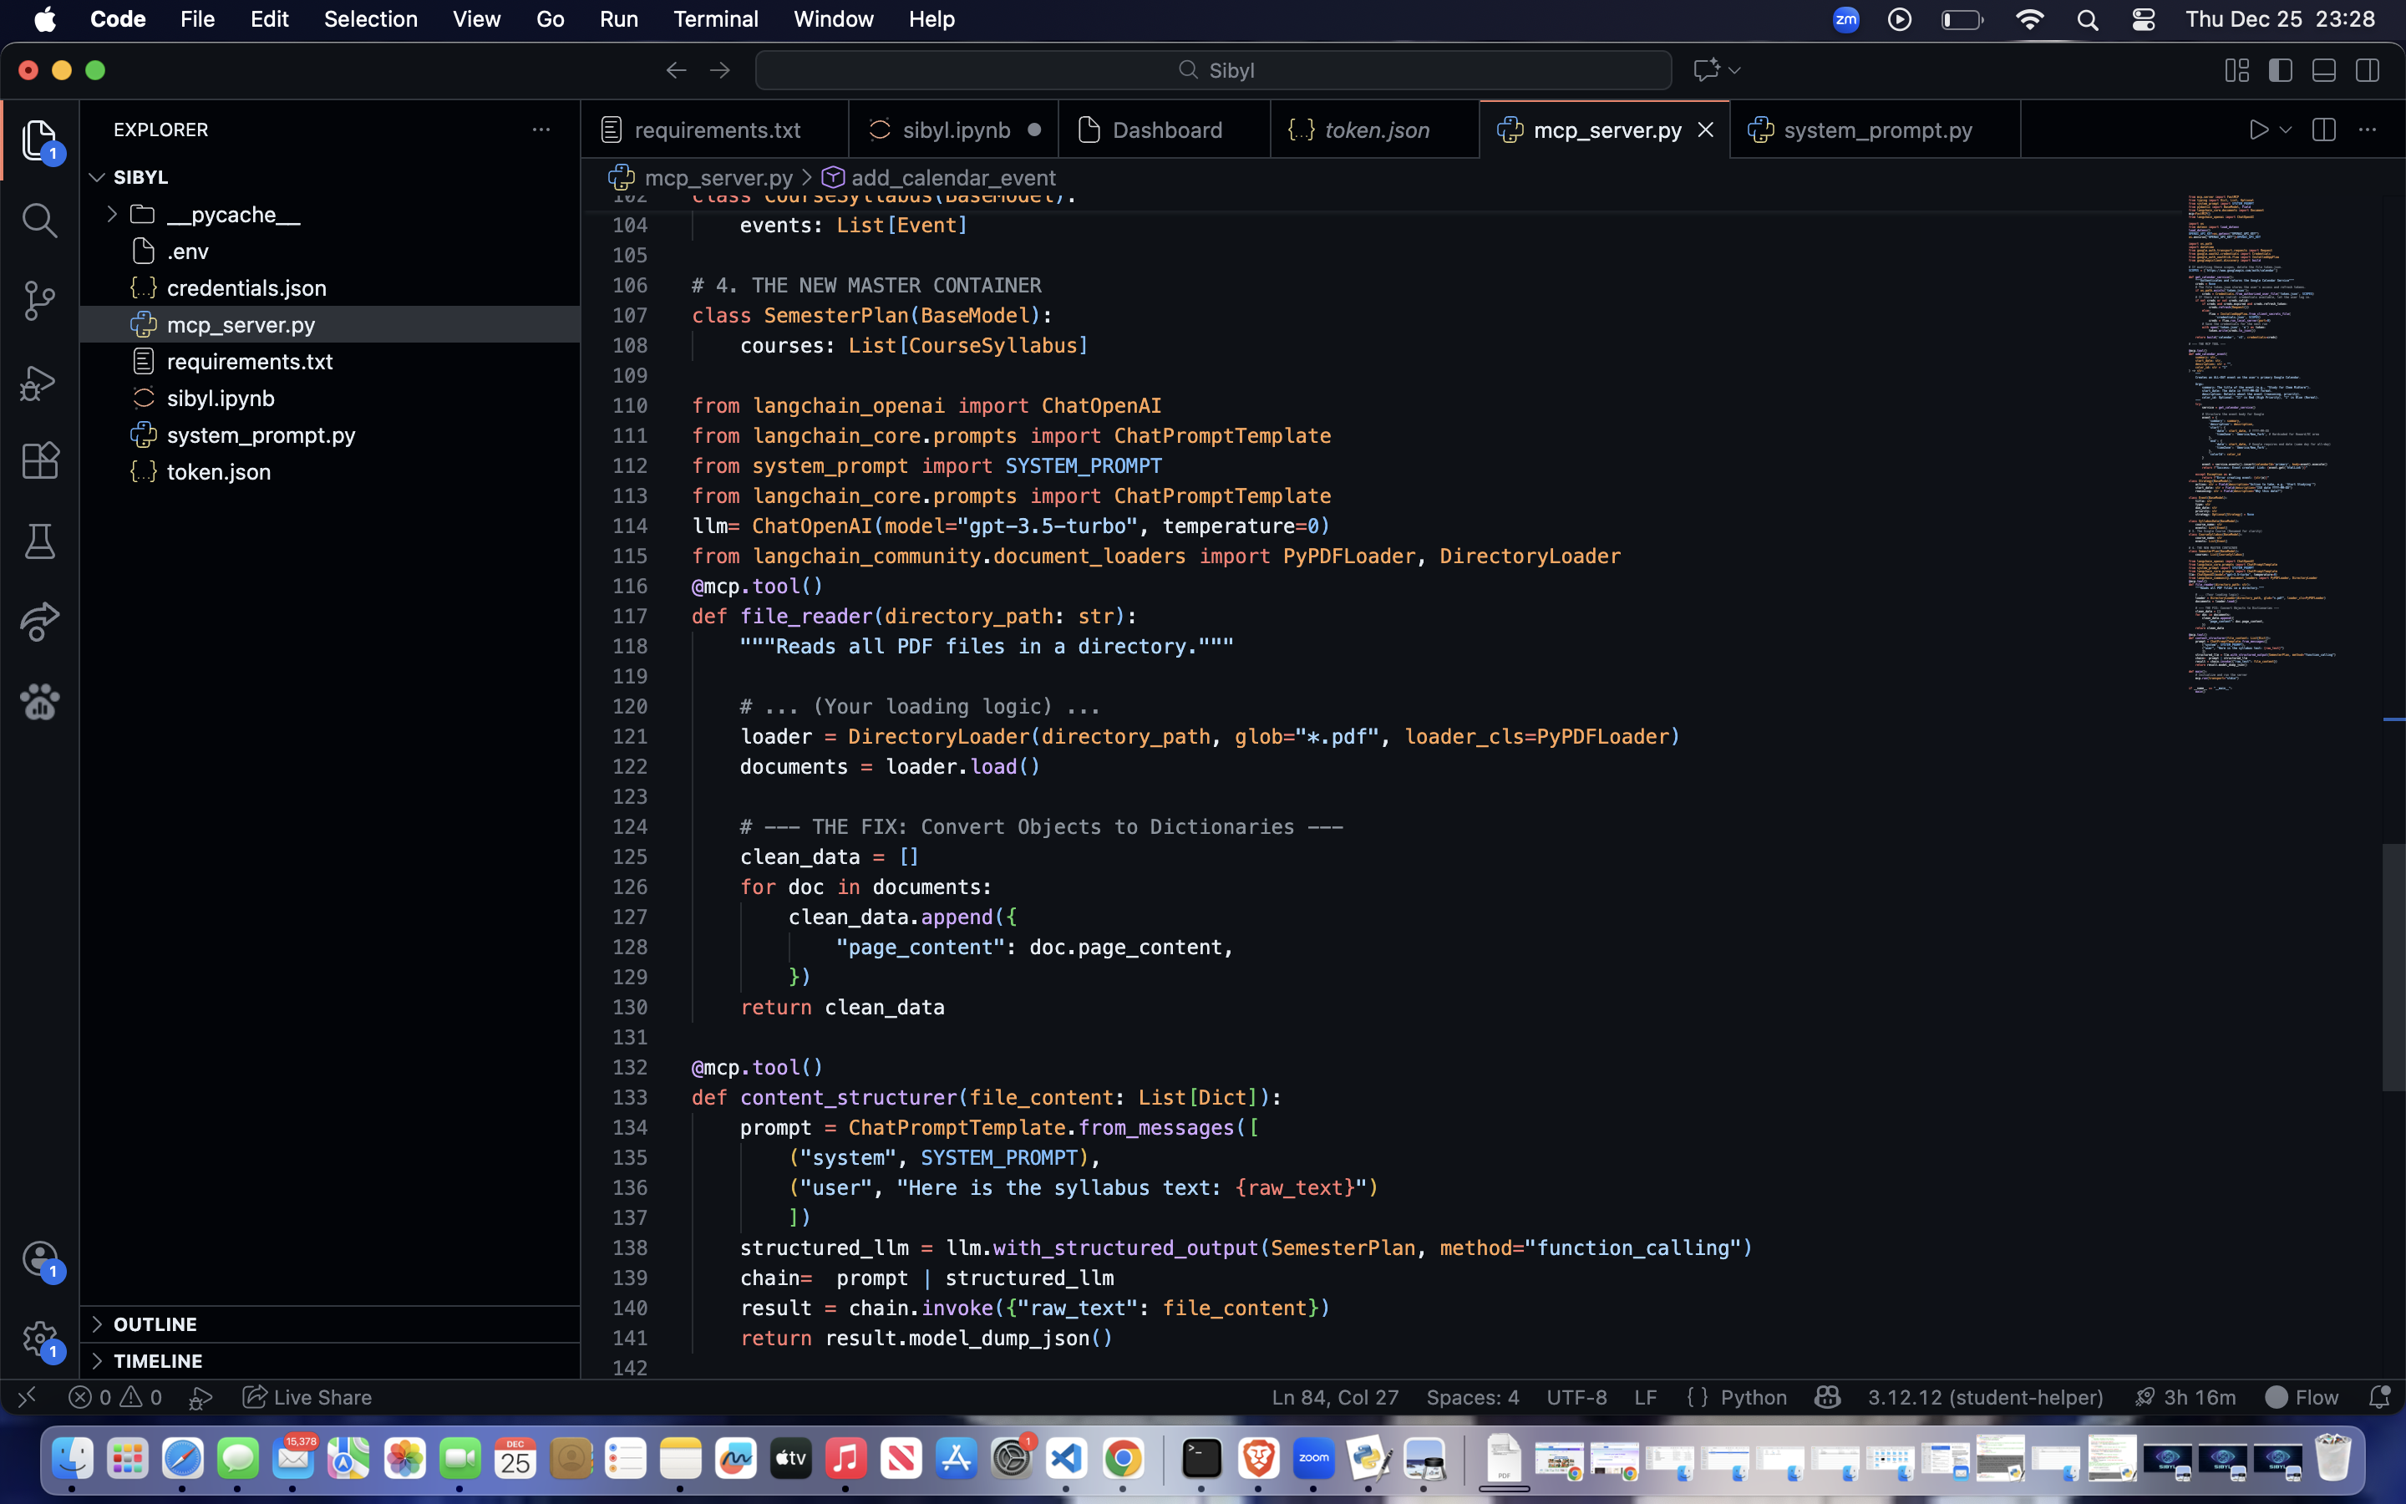
Task: Open the Selection menu
Action: pyautogui.click(x=370, y=19)
